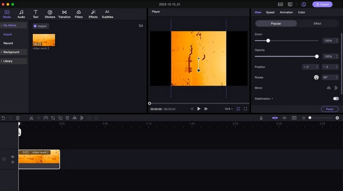Select the video work 2 media thumbnail
The height and width of the screenshot is (191, 343).
point(44,40)
